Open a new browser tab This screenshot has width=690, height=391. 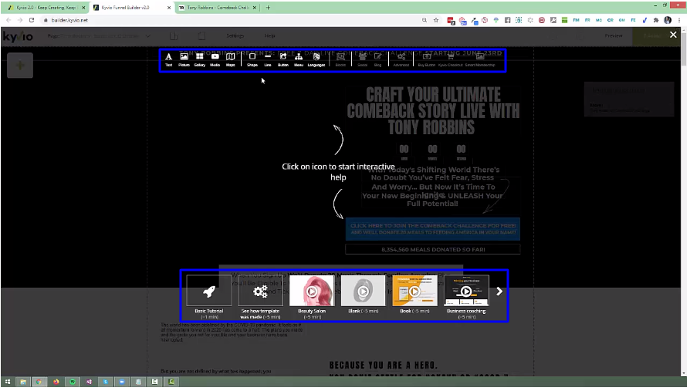(269, 8)
